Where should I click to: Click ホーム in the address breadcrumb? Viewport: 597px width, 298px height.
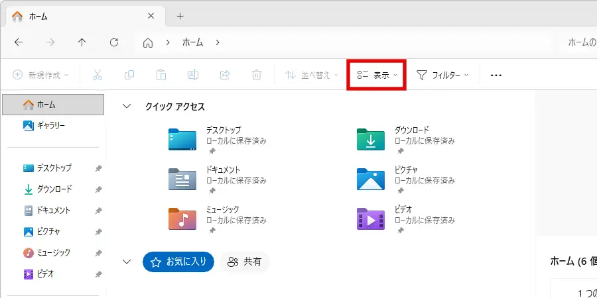(x=192, y=42)
